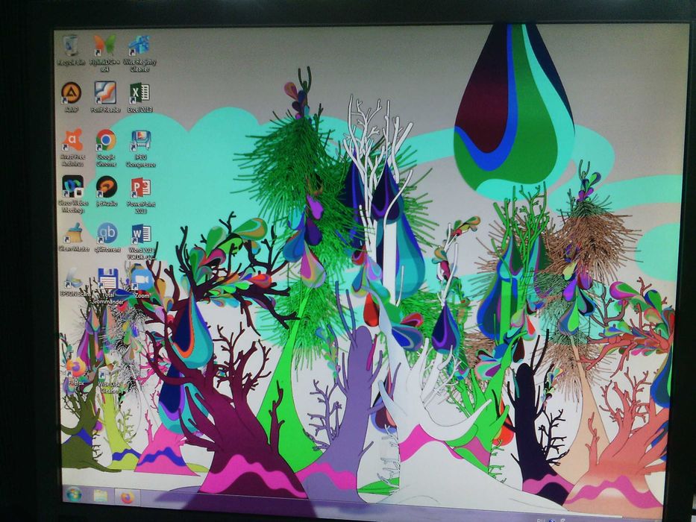Select the Wise Registry Cleaner shortcut

tap(139, 53)
